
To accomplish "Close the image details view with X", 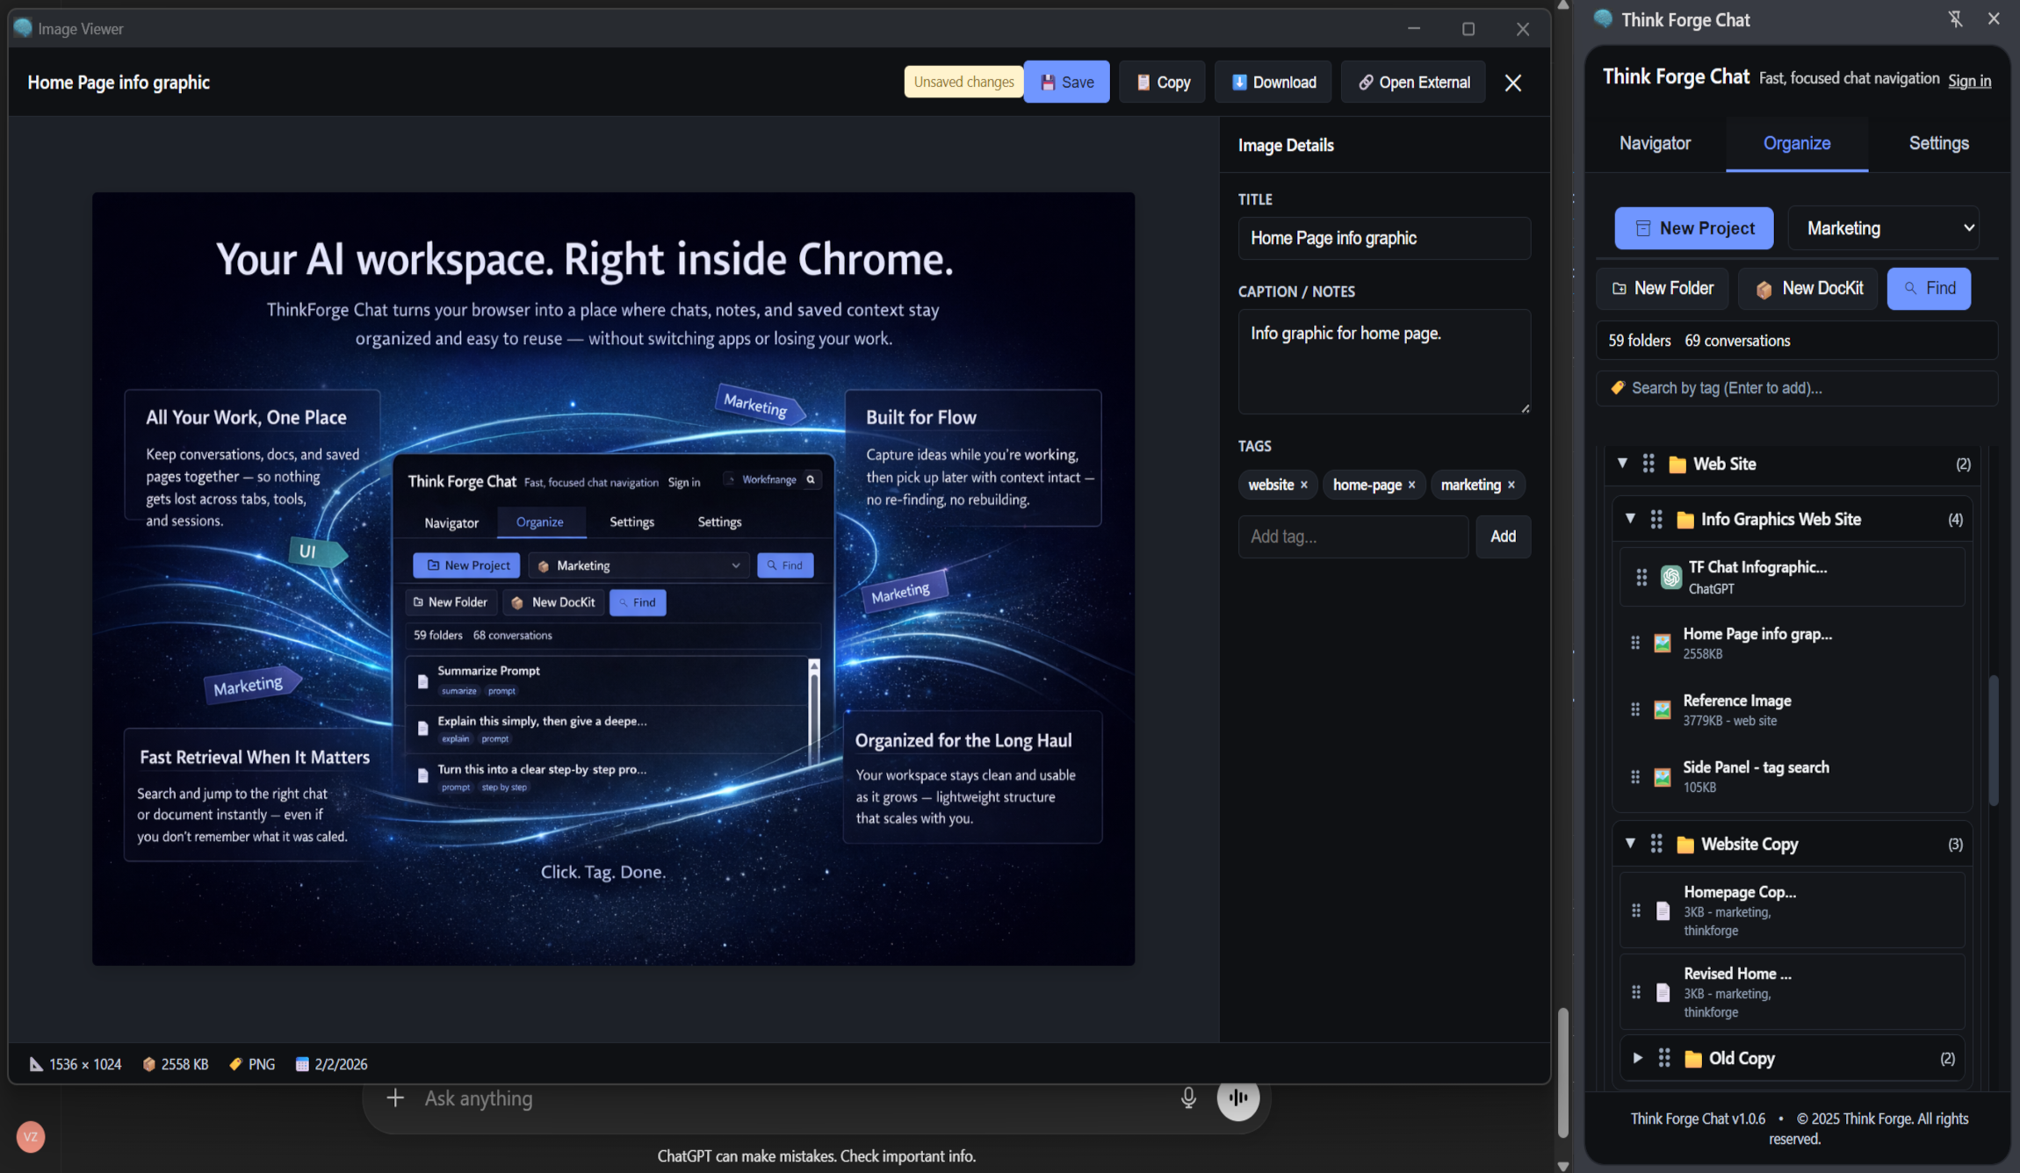I will [1512, 83].
